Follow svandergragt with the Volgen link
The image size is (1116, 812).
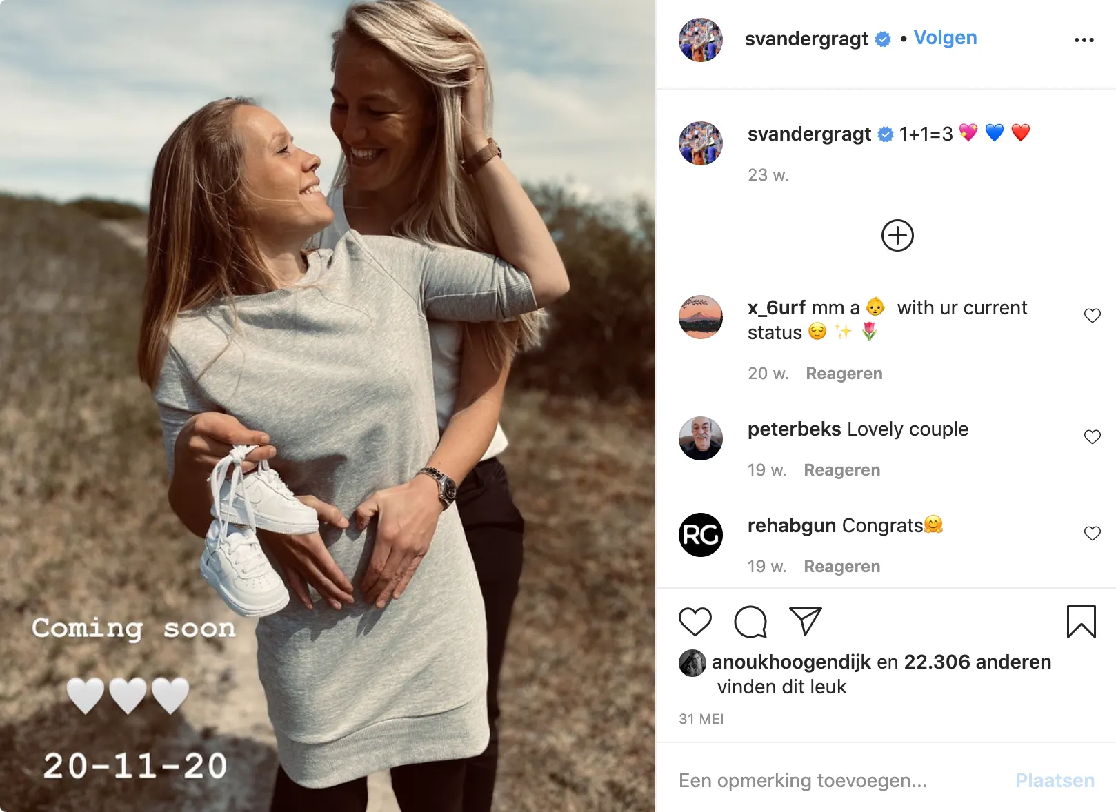click(x=945, y=38)
